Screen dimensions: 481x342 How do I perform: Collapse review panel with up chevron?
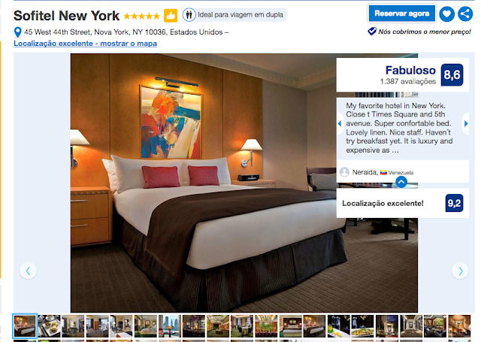click(x=401, y=182)
